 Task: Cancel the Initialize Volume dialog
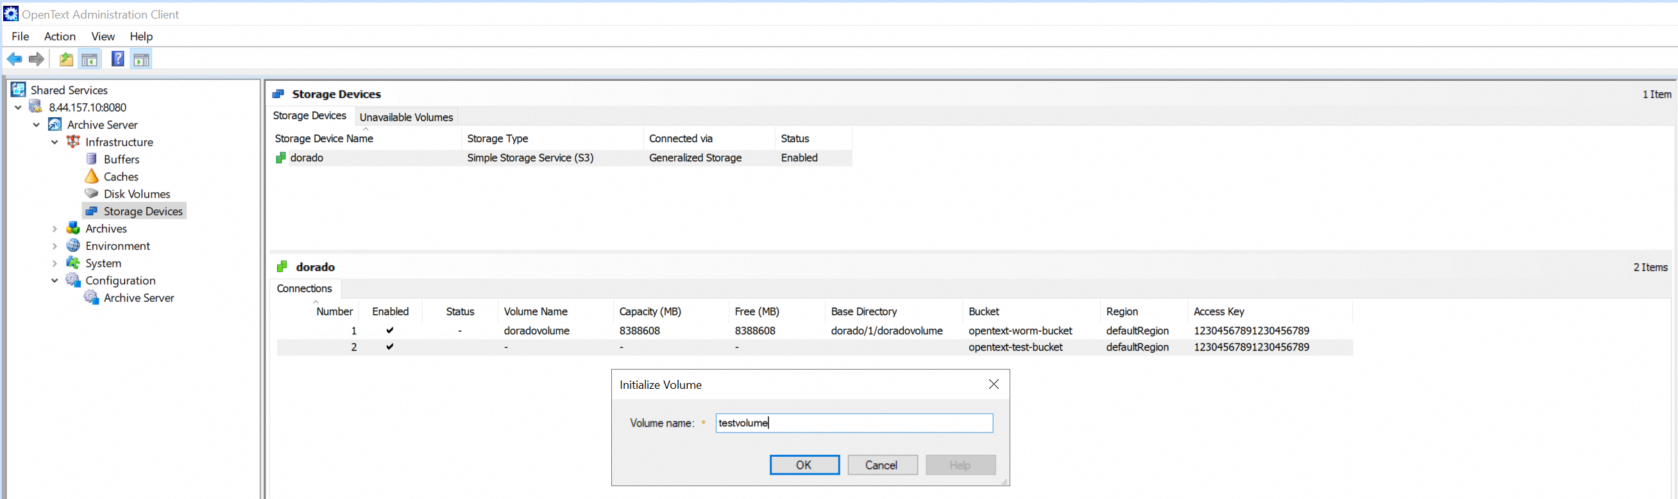pos(882,464)
